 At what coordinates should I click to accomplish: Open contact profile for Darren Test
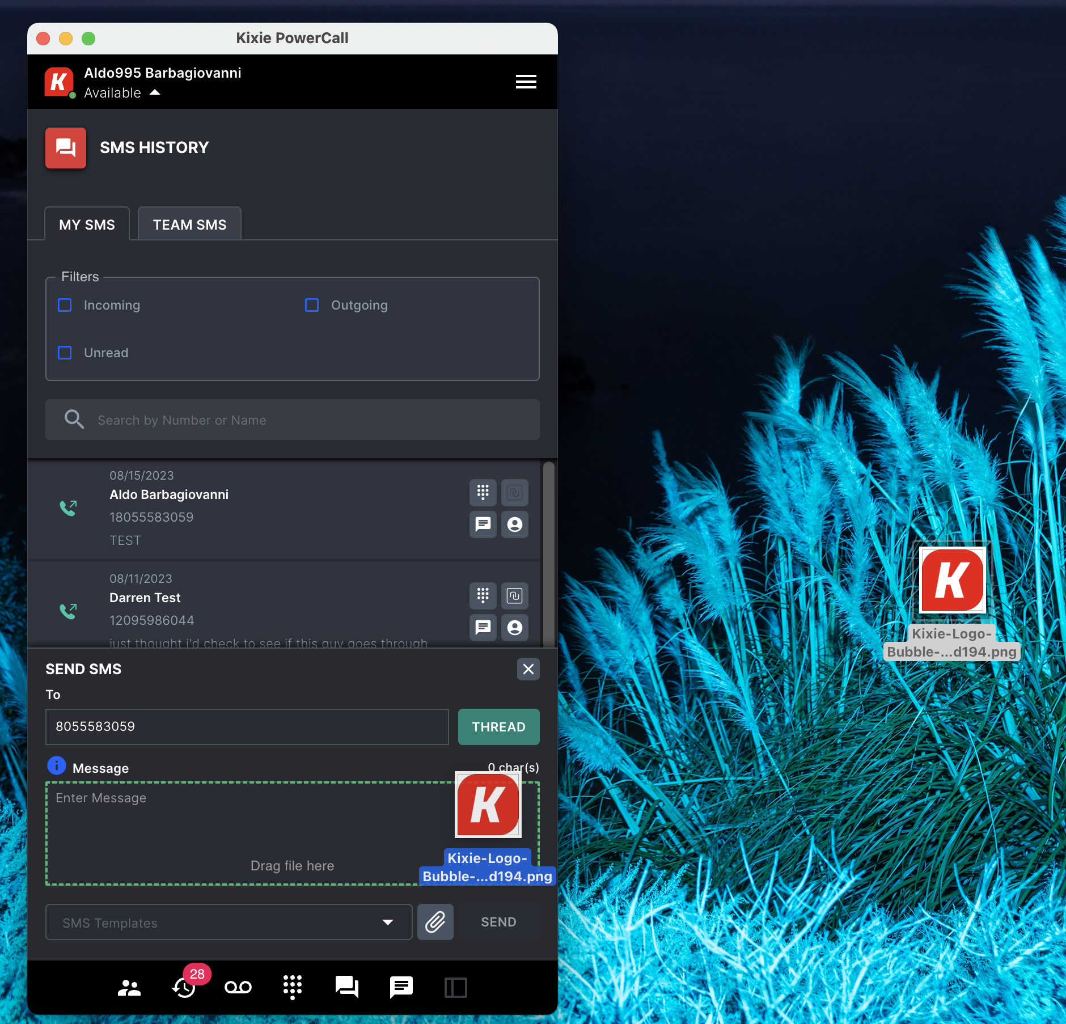click(515, 627)
